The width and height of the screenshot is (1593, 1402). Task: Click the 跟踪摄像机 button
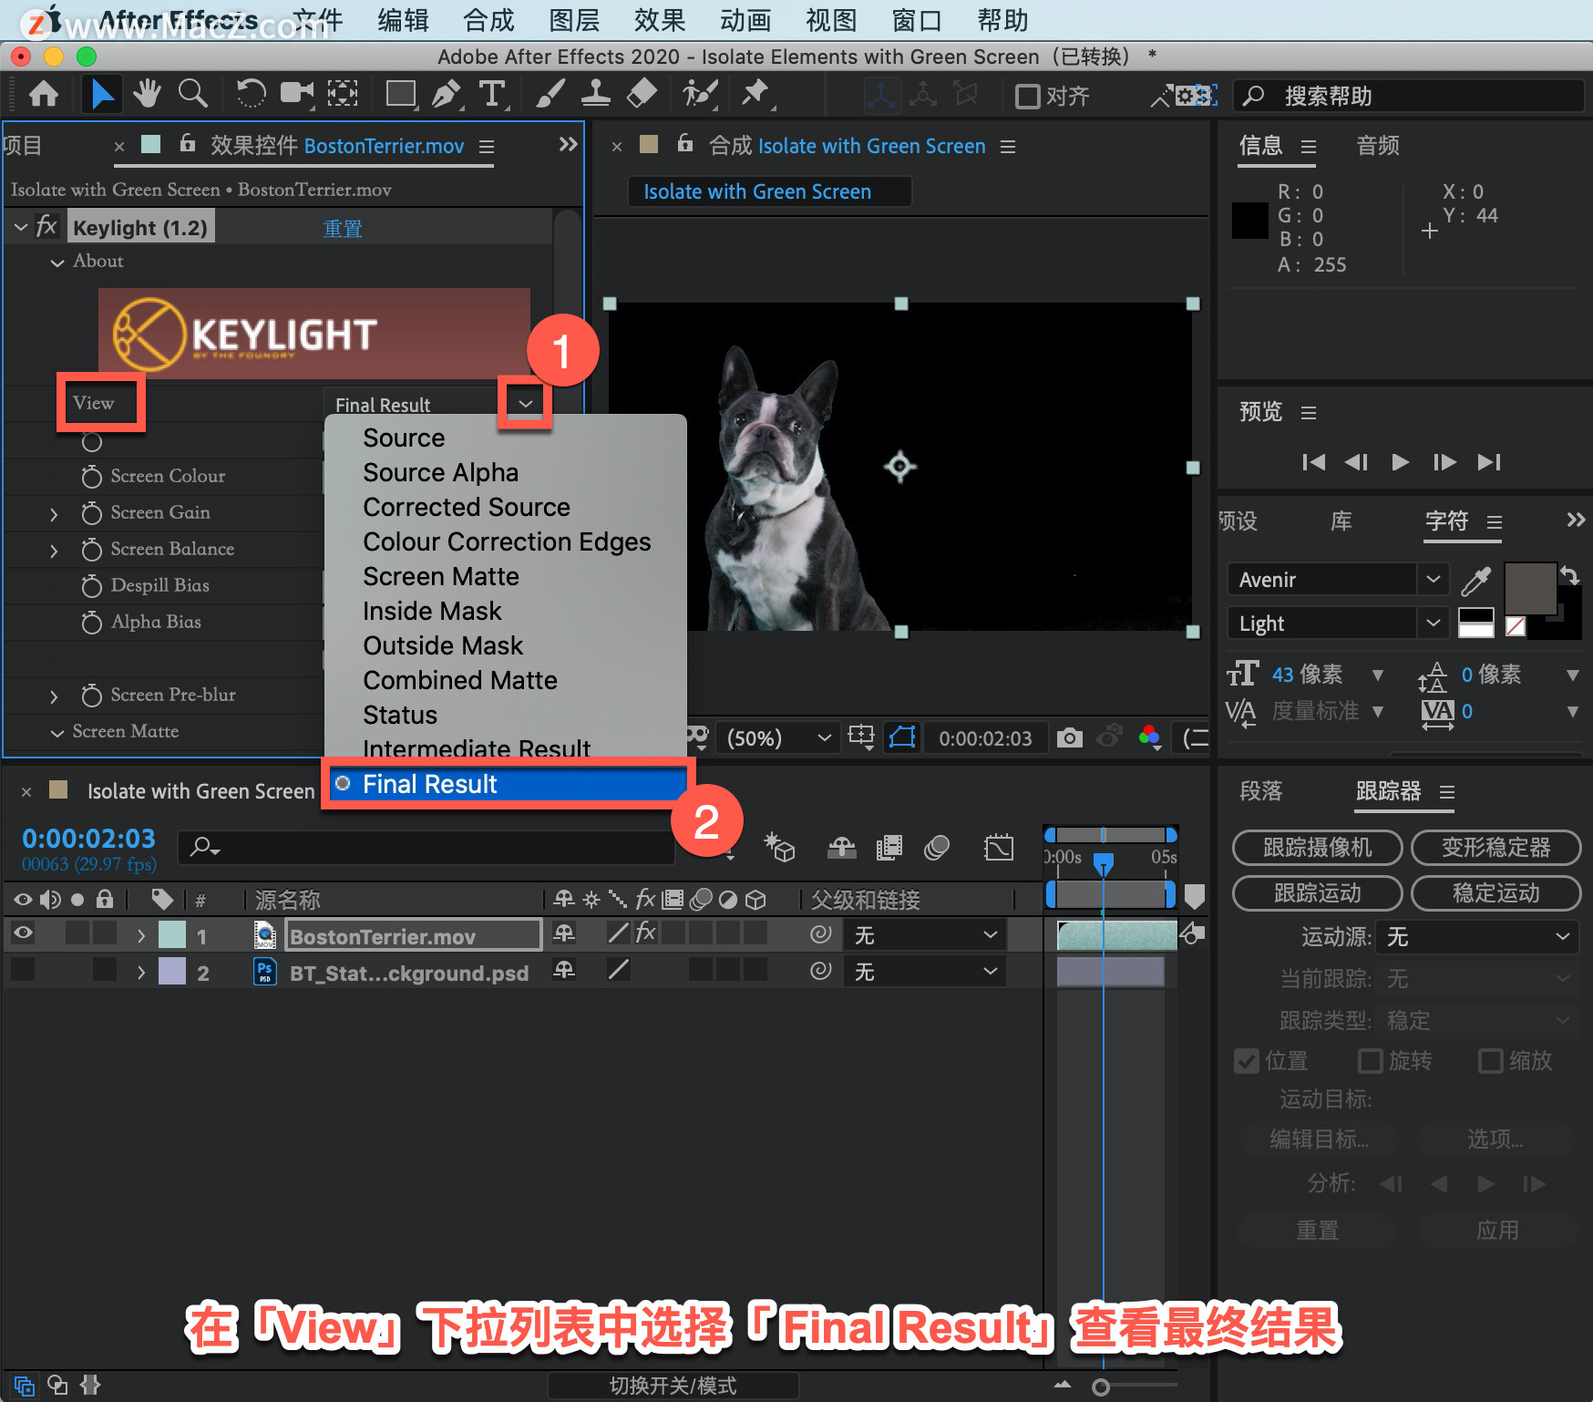point(1317,847)
